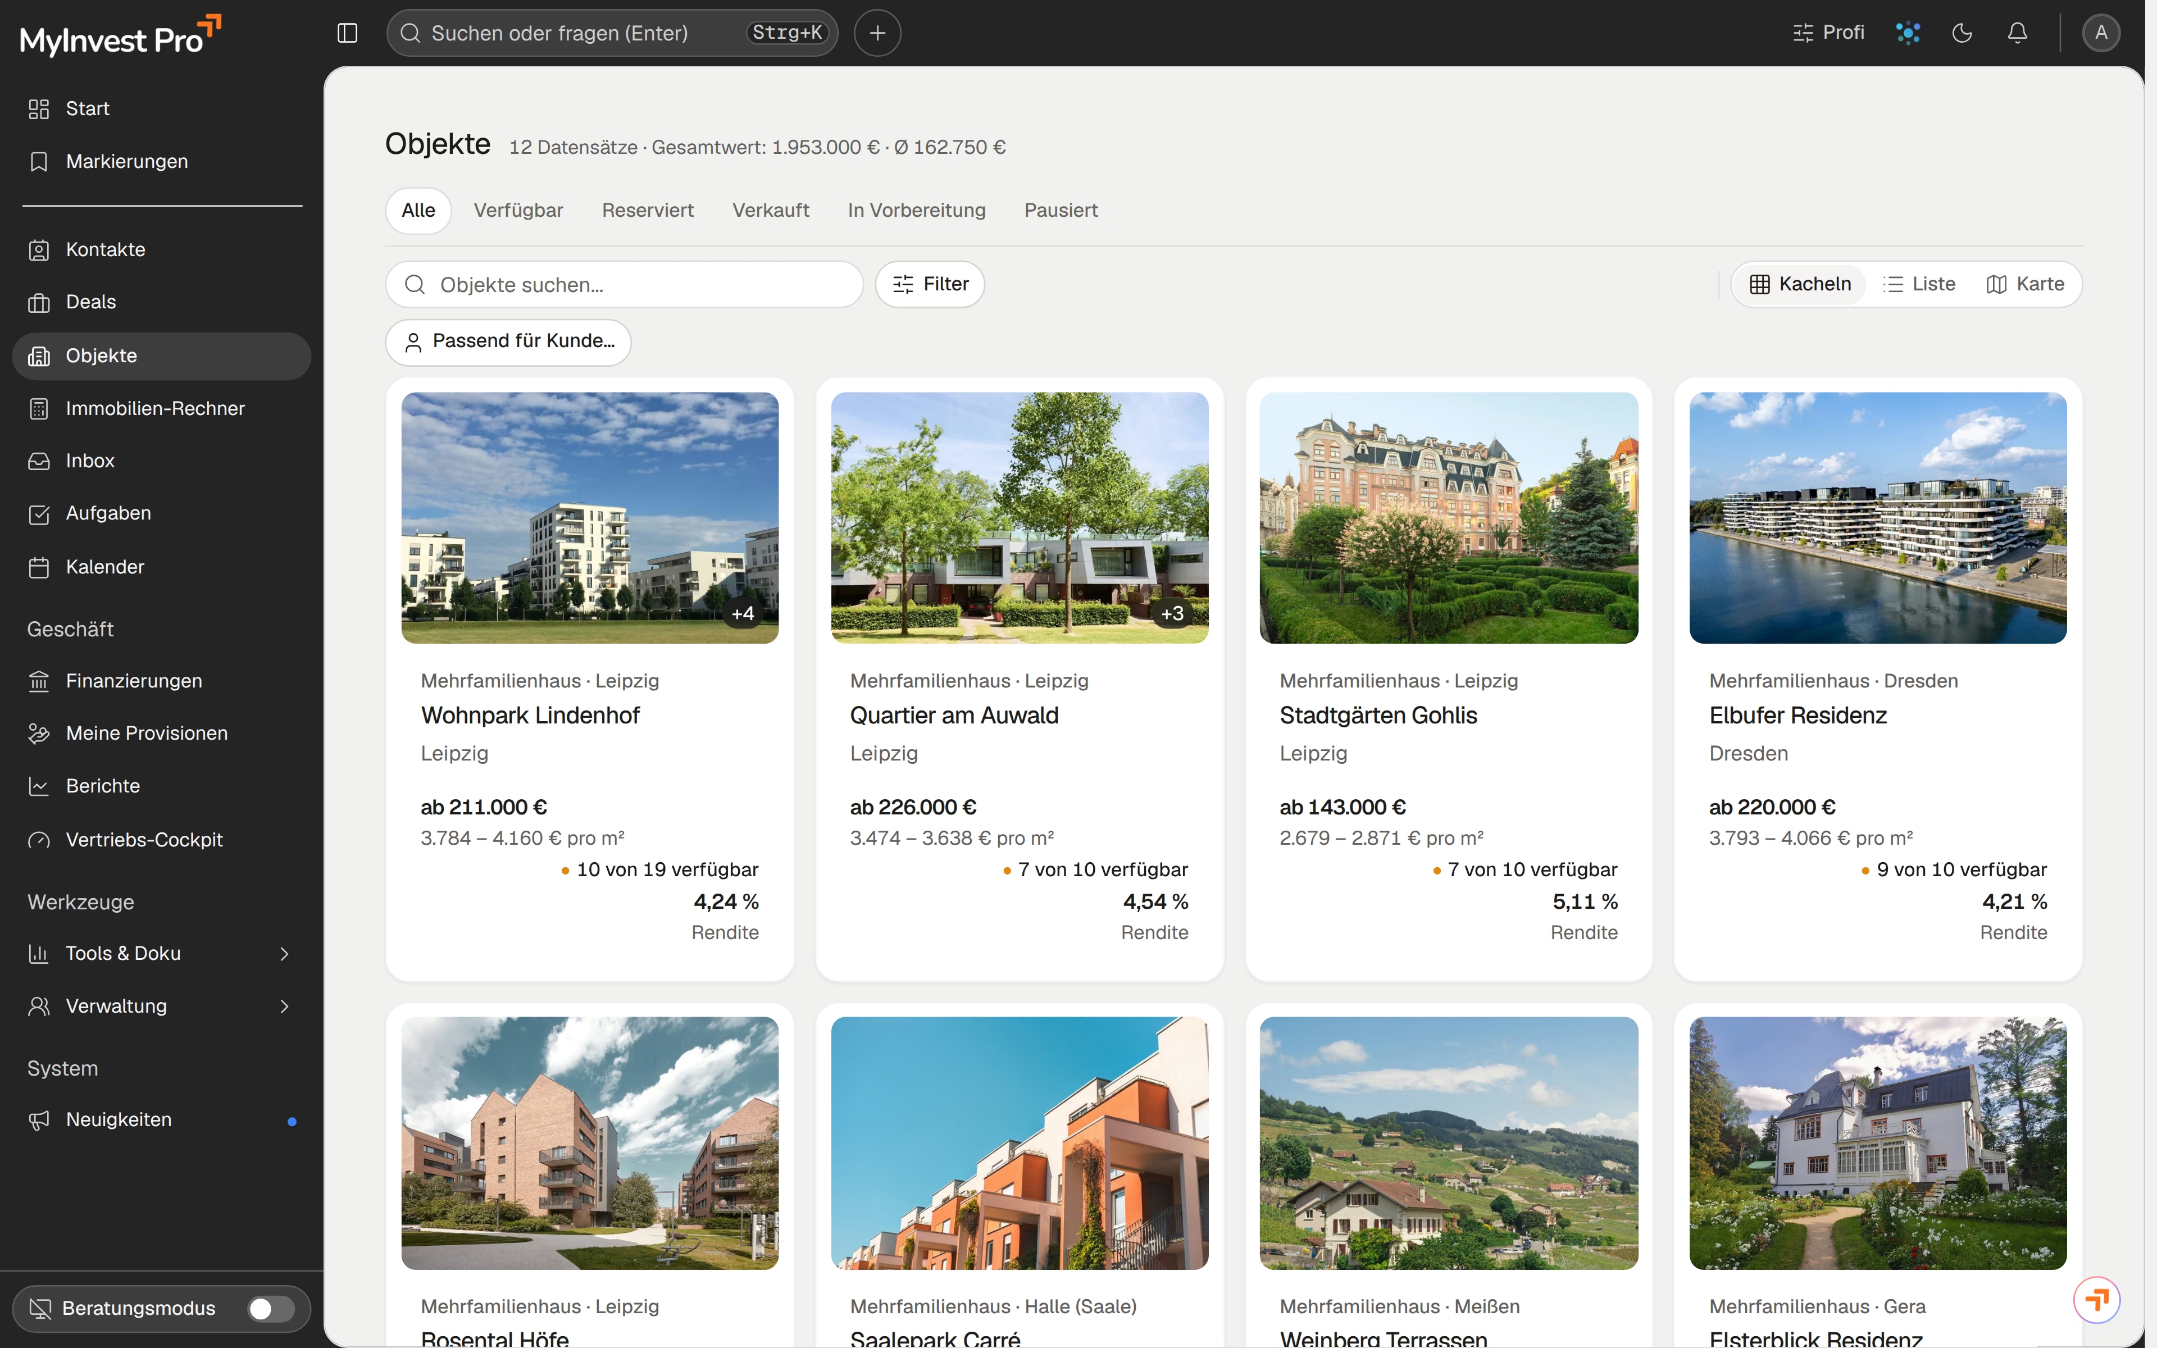This screenshot has height=1348, width=2157.
Task: Click price ab 143.000 €
Action: [1343, 807]
